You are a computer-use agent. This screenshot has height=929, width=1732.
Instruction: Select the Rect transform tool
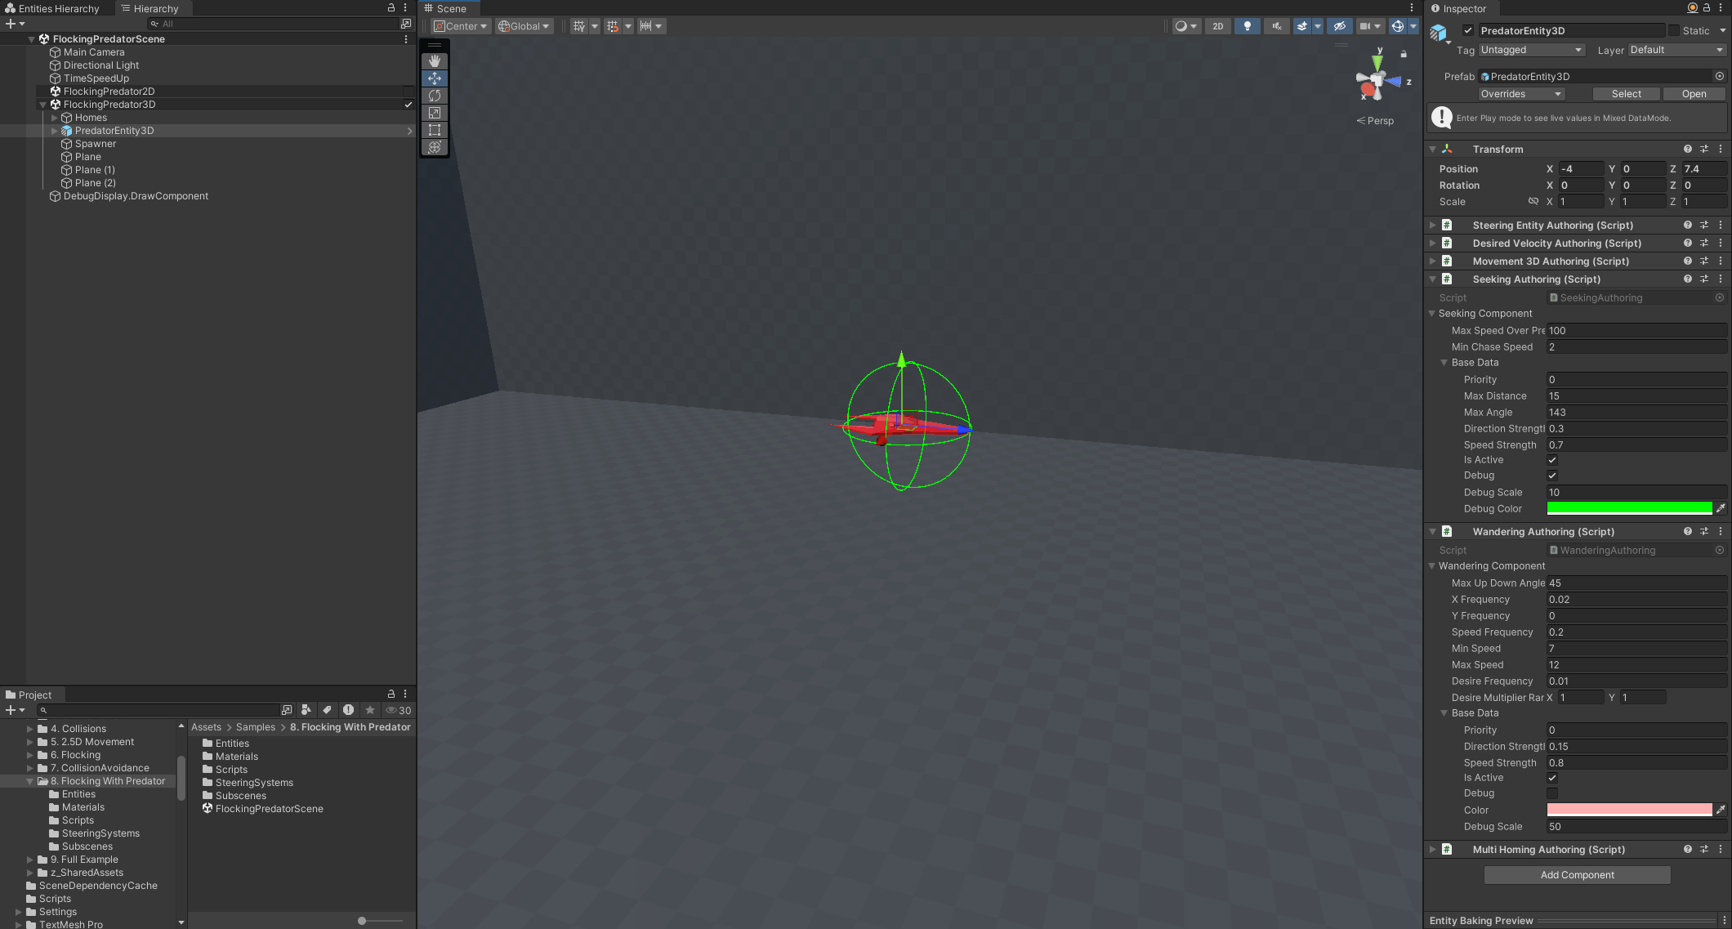click(435, 130)
